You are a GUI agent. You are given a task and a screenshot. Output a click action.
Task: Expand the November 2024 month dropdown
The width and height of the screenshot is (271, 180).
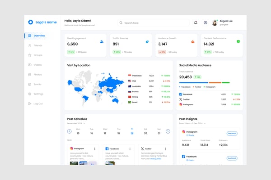[76, 123]
